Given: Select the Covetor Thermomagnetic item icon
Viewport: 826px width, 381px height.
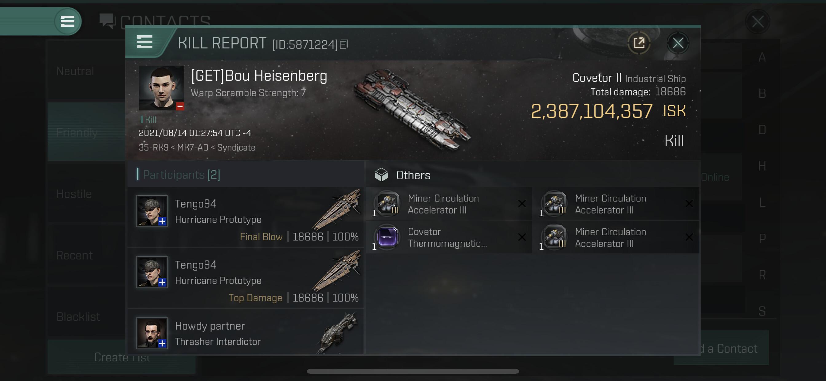Looking at the screenshot, I should [x=387, y=237].
